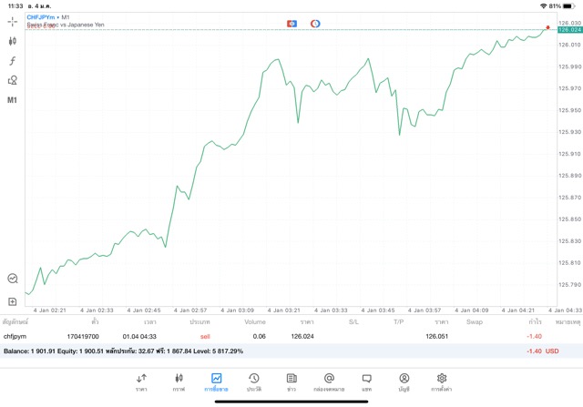Tap the 4 Jan 03:21 time axis label
The image size is (583, 407).
pos(283,310)
